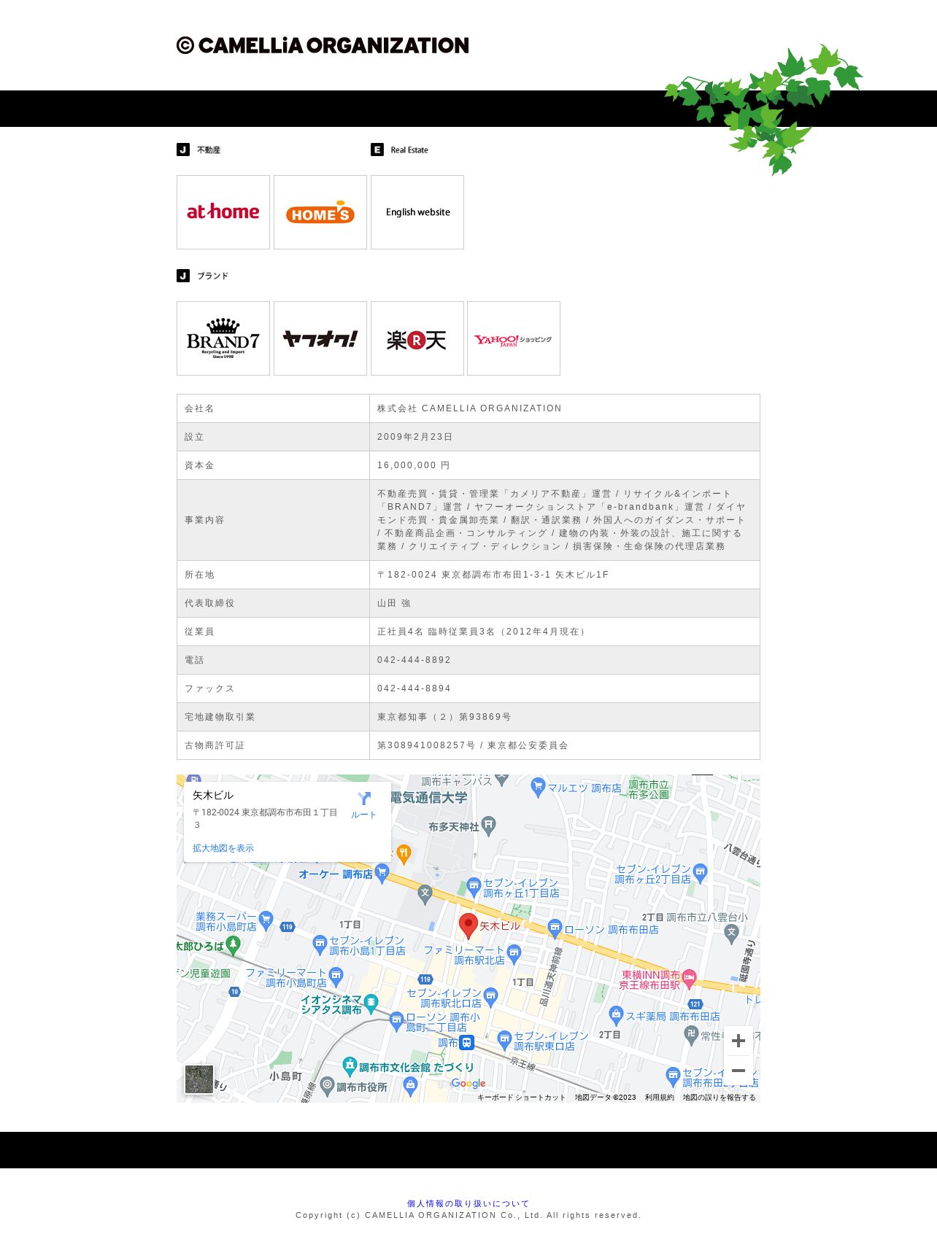Click the CAMELLiA ORGANIZATION logo
The image size is (937, 1250).
(x=323, y=45)
